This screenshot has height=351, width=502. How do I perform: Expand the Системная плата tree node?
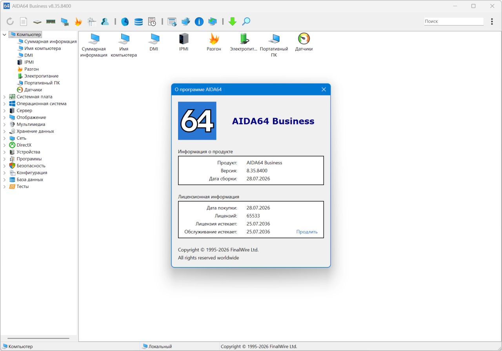4,97
